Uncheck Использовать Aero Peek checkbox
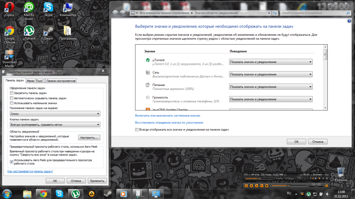This screenshot has width=355, height=199. tap(11, 162)
